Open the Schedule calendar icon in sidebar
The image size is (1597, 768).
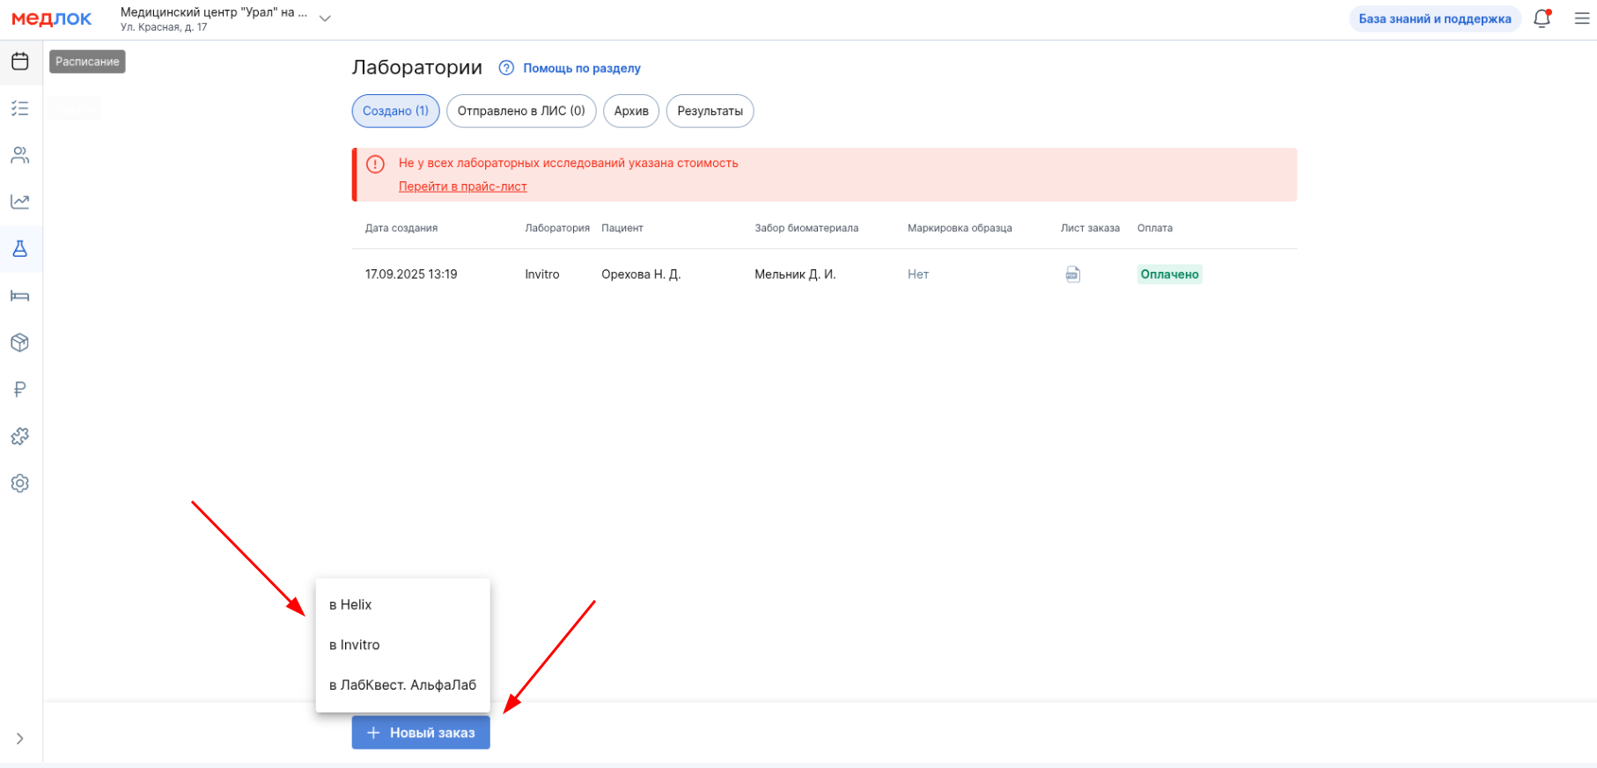click(20, 62)
